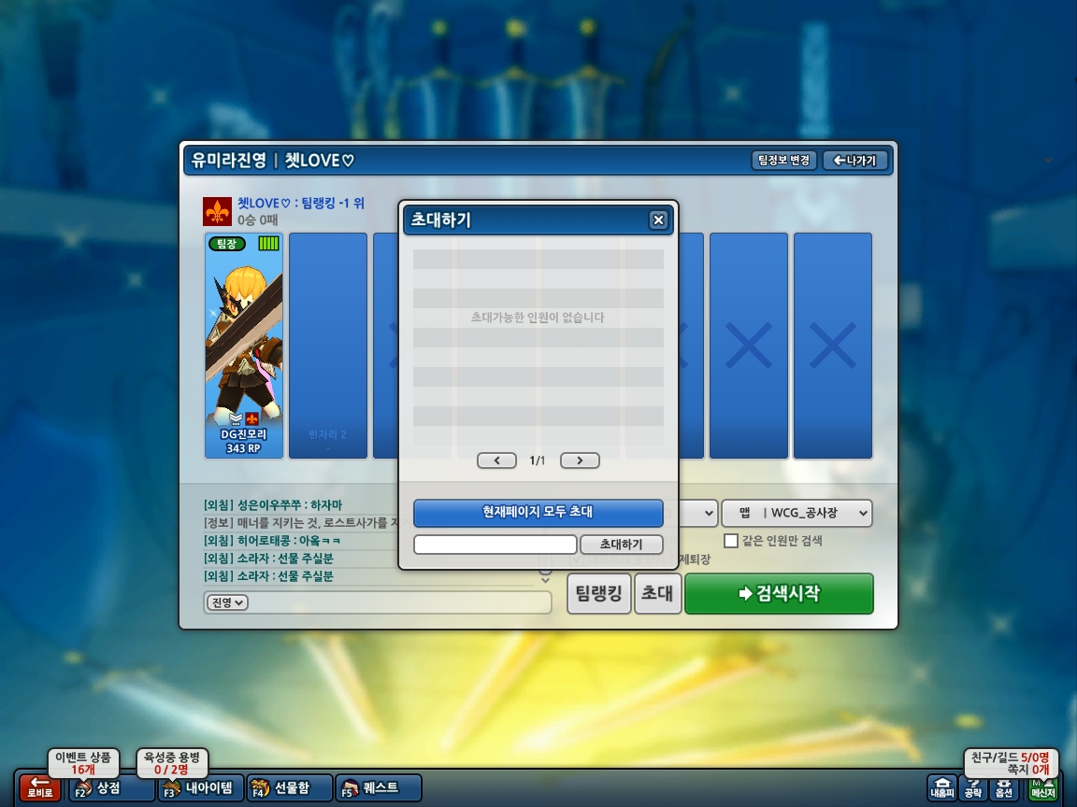Start matching with 검색시작 button
This screenshot has width=1077, height=807.
[x=779, y=593]
